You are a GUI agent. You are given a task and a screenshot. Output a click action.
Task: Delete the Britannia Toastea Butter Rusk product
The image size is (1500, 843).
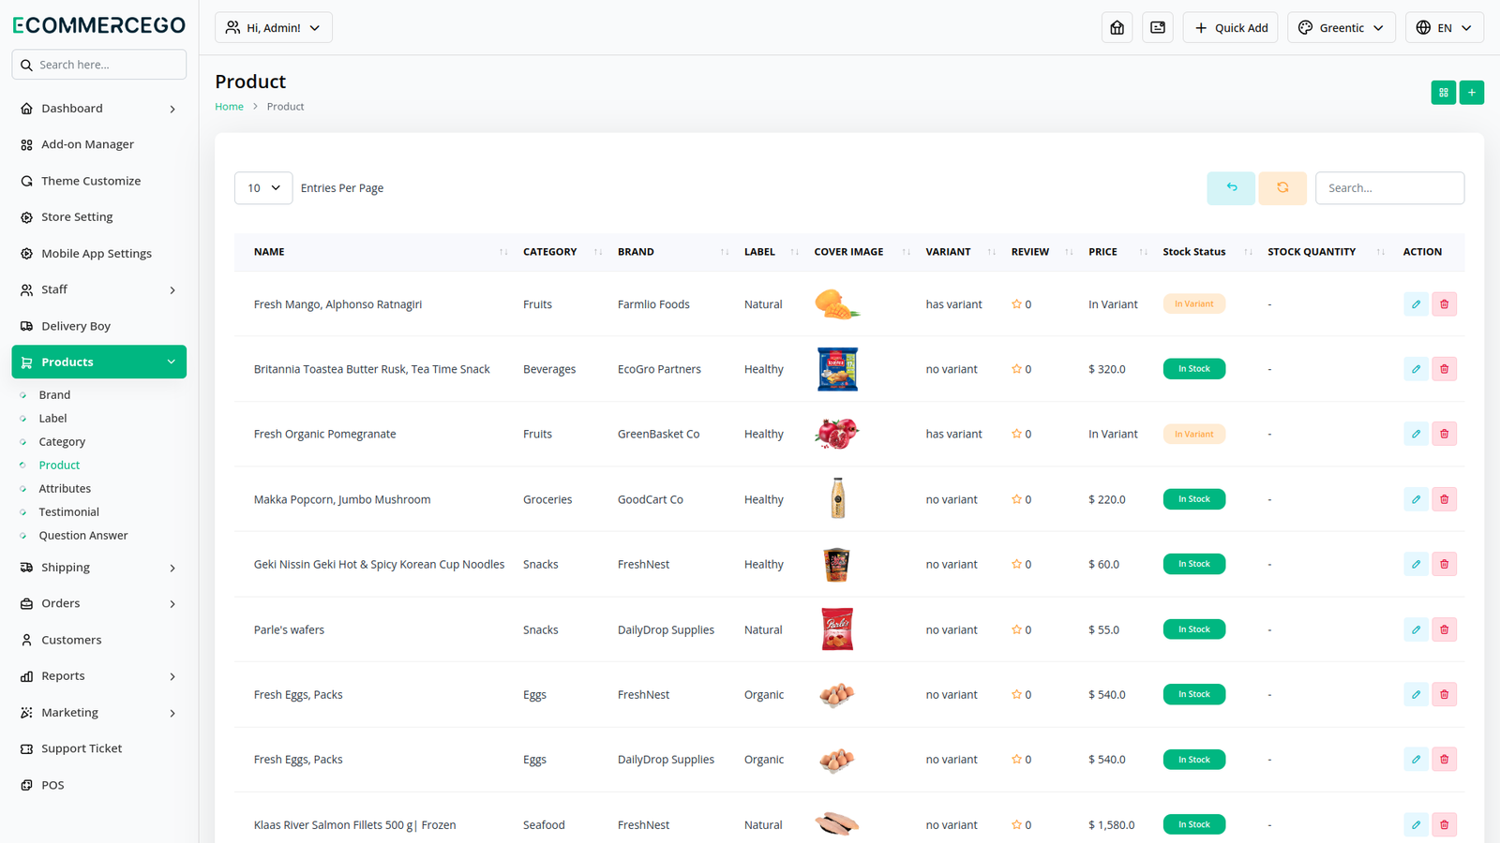point(1444,369)
